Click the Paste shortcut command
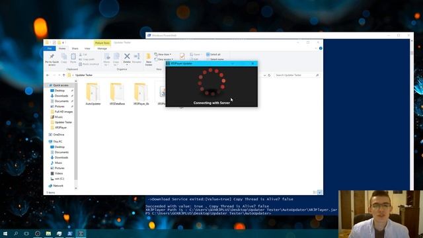 pos(89,64)
